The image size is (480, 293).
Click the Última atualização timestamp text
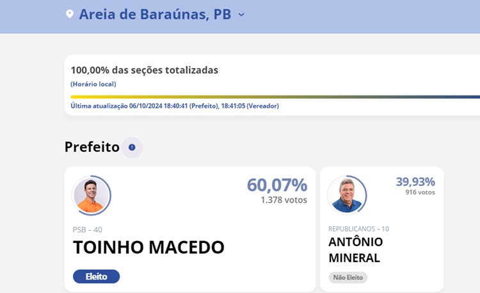(175, 106)
